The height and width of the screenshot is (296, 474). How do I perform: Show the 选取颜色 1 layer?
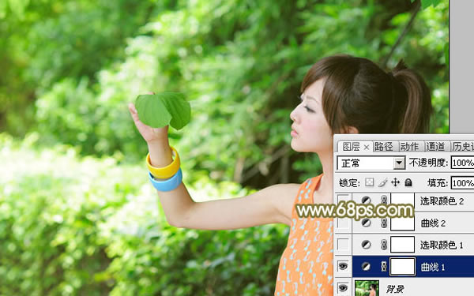point(343,245)
